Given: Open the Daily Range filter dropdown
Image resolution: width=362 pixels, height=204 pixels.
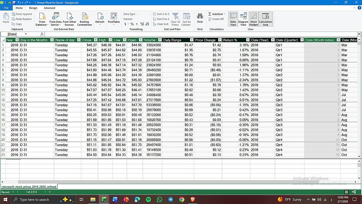Looking at the screenshot, I should pyautogui.click(x=191, y=40).
